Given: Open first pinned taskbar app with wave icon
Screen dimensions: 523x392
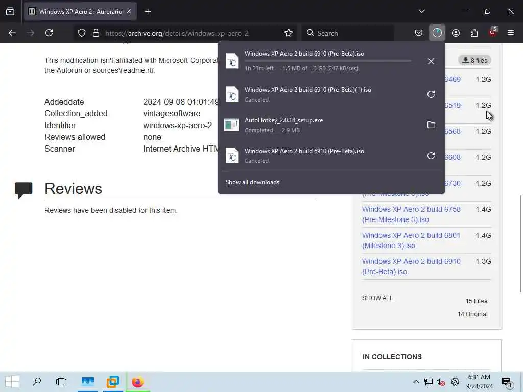Looking at the screenshot, I should tap(88, 382).
